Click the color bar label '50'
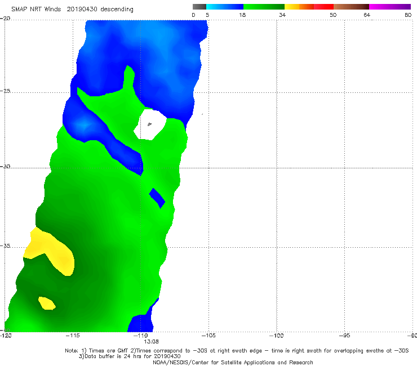Viewport: 417px width, 366px height. [333, 15]
